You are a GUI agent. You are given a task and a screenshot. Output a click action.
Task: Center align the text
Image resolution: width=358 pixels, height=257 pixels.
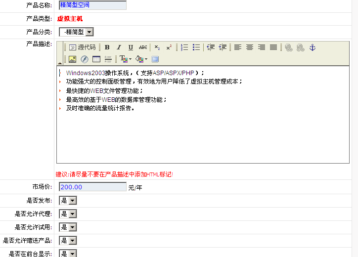click(x=250, y=47)
